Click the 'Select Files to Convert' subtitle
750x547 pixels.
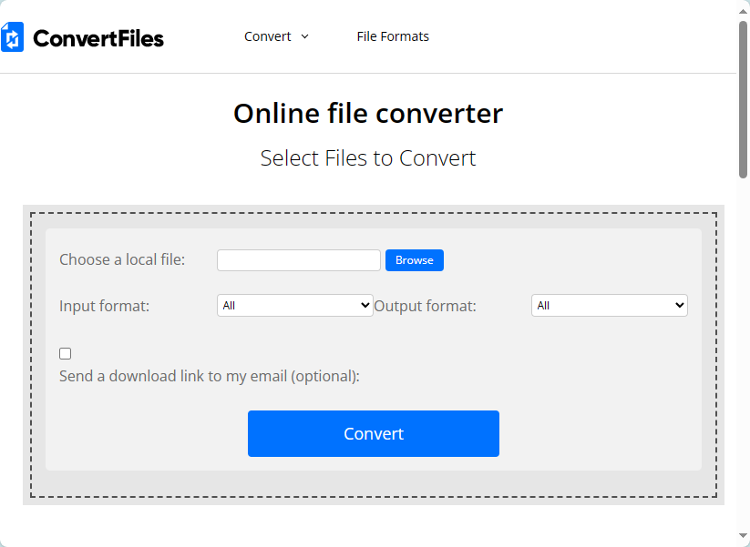[368, 158]
